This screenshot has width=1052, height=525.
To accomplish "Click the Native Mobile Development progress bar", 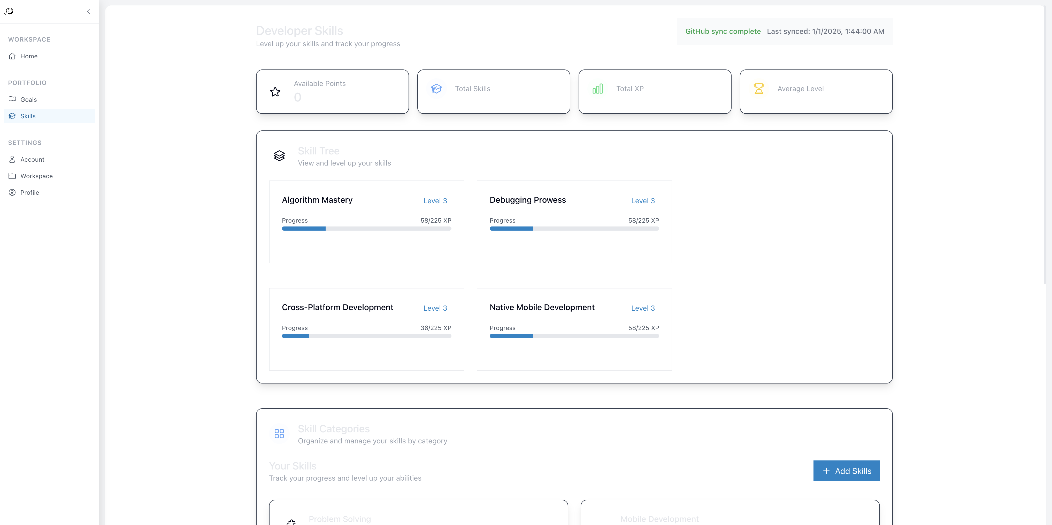I will [x=574, y=336].
